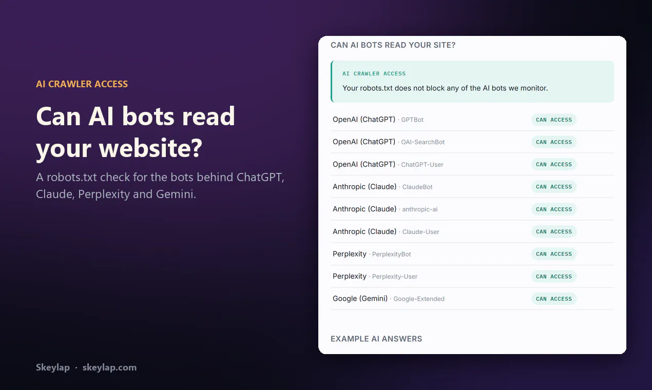Click the "OAI-SearchBot" crawler name

[x=423, y=142]
